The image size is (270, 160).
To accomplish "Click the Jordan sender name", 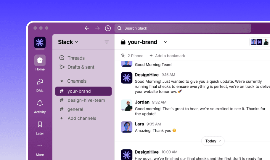I will click(142, 102).
